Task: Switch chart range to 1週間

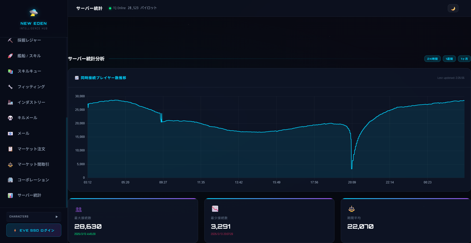Action: coord(449,59)
